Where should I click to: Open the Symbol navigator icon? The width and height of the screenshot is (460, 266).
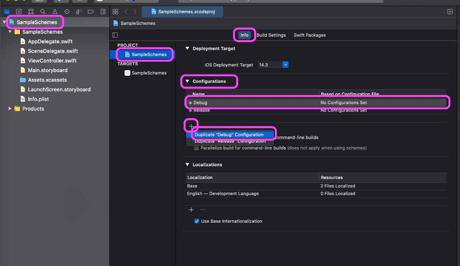click(x=31, y=11)
